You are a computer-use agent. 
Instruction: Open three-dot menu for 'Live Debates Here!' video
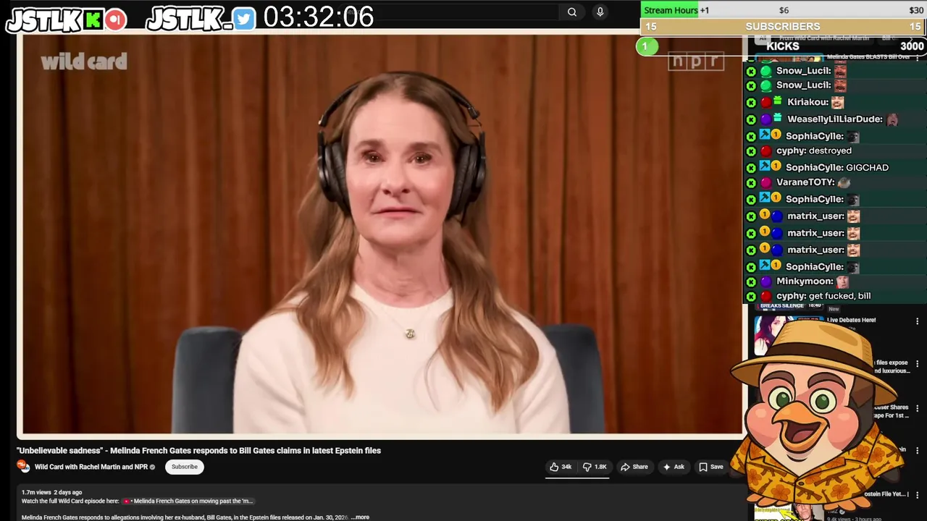click(917, 321)
